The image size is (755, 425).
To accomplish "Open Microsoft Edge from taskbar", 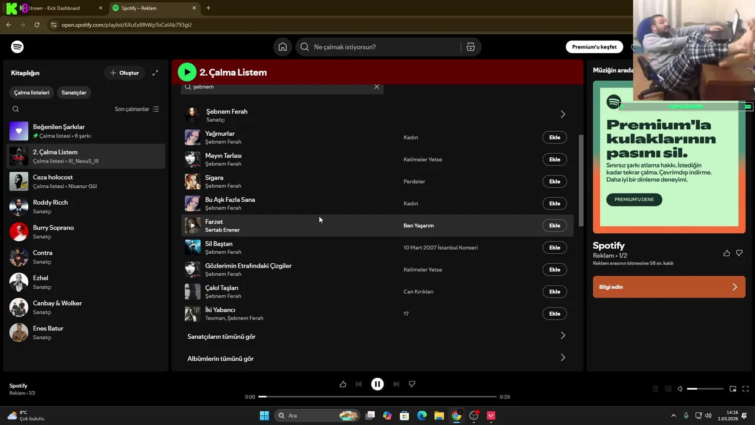I will click(422, 416).
